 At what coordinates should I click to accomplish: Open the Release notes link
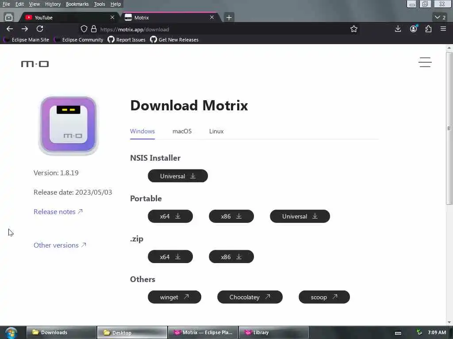click(x=58, y=211)
